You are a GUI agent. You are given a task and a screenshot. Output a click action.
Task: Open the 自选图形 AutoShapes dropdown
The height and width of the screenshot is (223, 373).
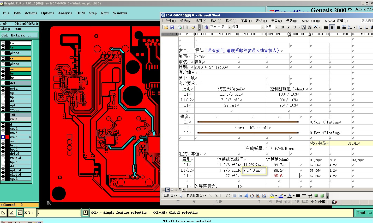tap(196, 196)
